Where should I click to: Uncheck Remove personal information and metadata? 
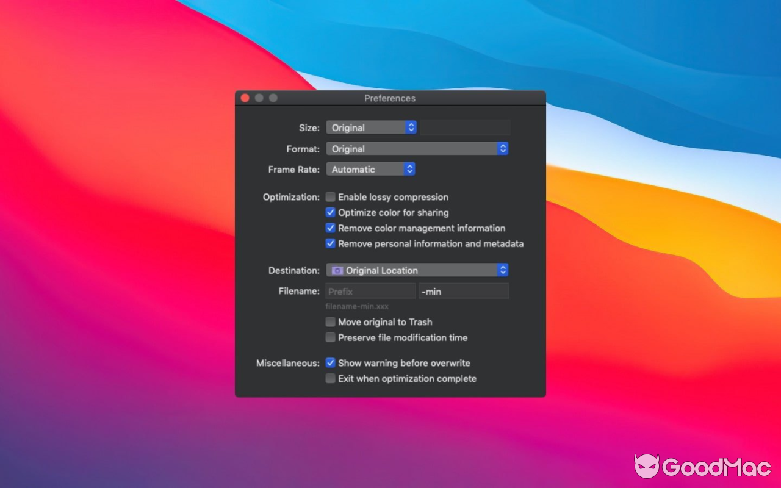coord(330,243)
